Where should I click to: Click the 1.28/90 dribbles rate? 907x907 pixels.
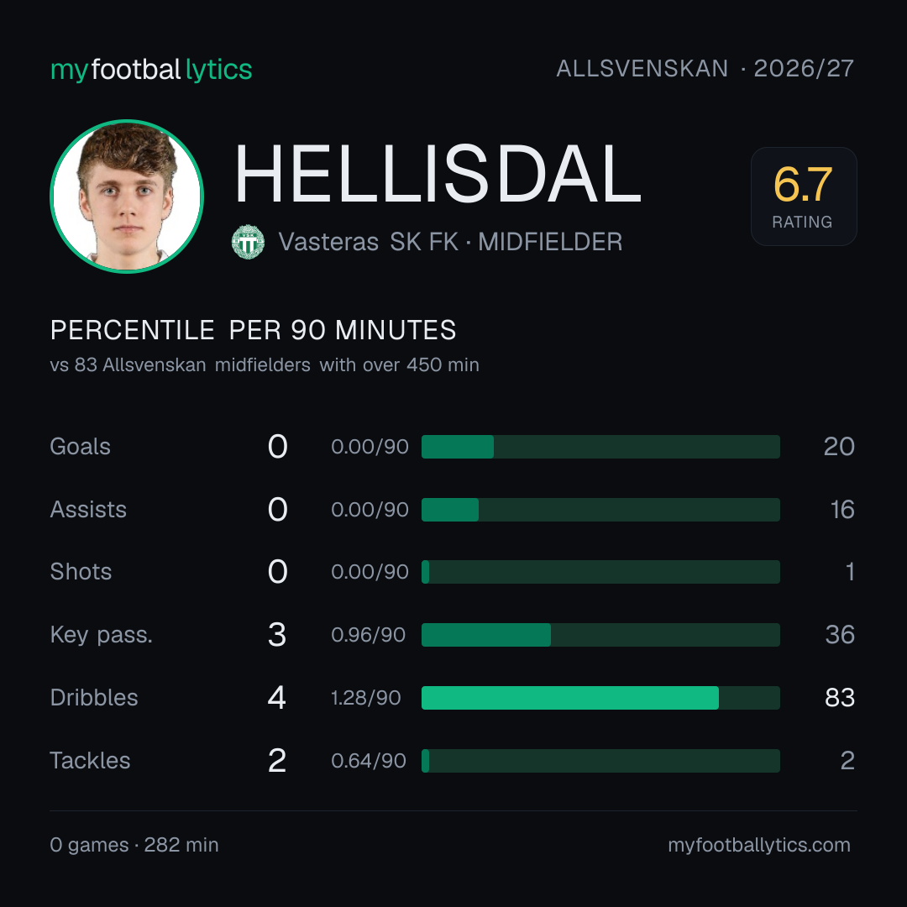click(x=366, y=698)
